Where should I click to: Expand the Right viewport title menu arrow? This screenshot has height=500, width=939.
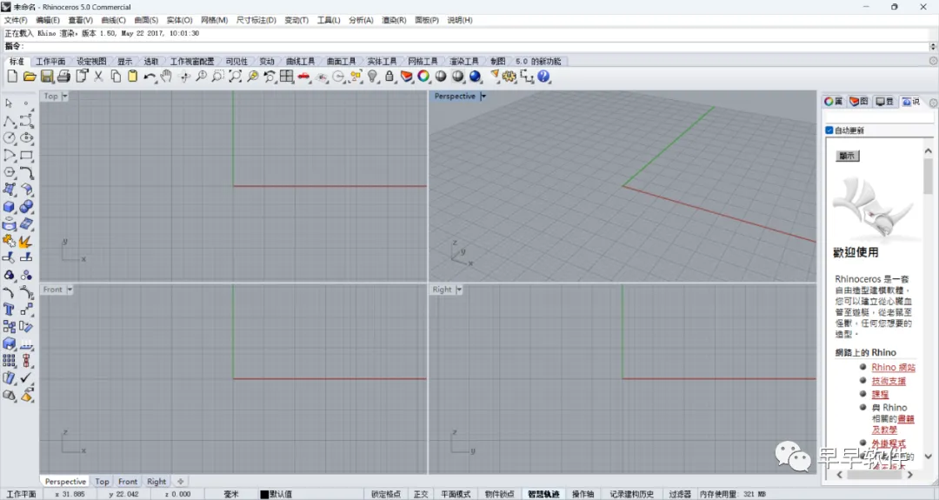point(459,290)
